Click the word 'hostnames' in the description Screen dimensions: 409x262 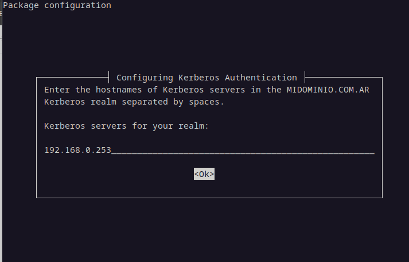click(119, 90)
